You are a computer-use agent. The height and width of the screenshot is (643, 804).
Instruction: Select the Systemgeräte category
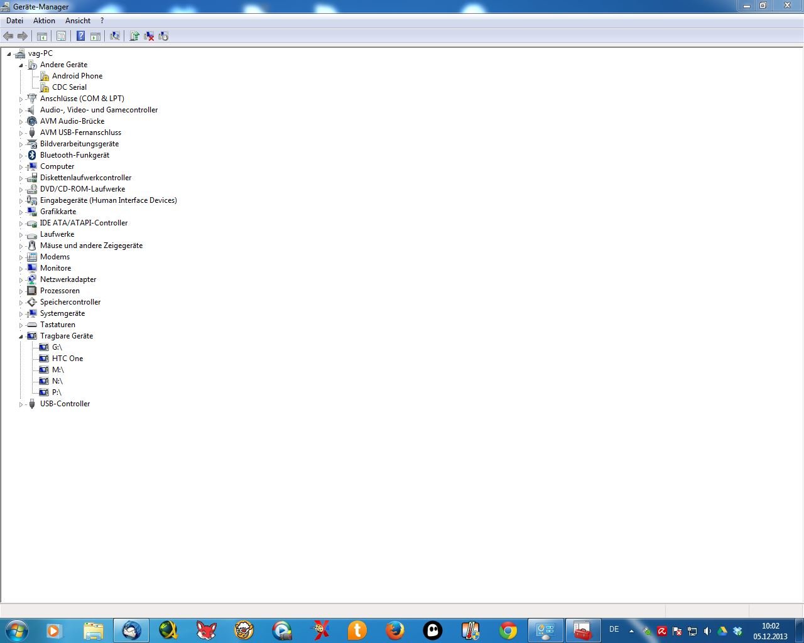click(x=62, y=313)
